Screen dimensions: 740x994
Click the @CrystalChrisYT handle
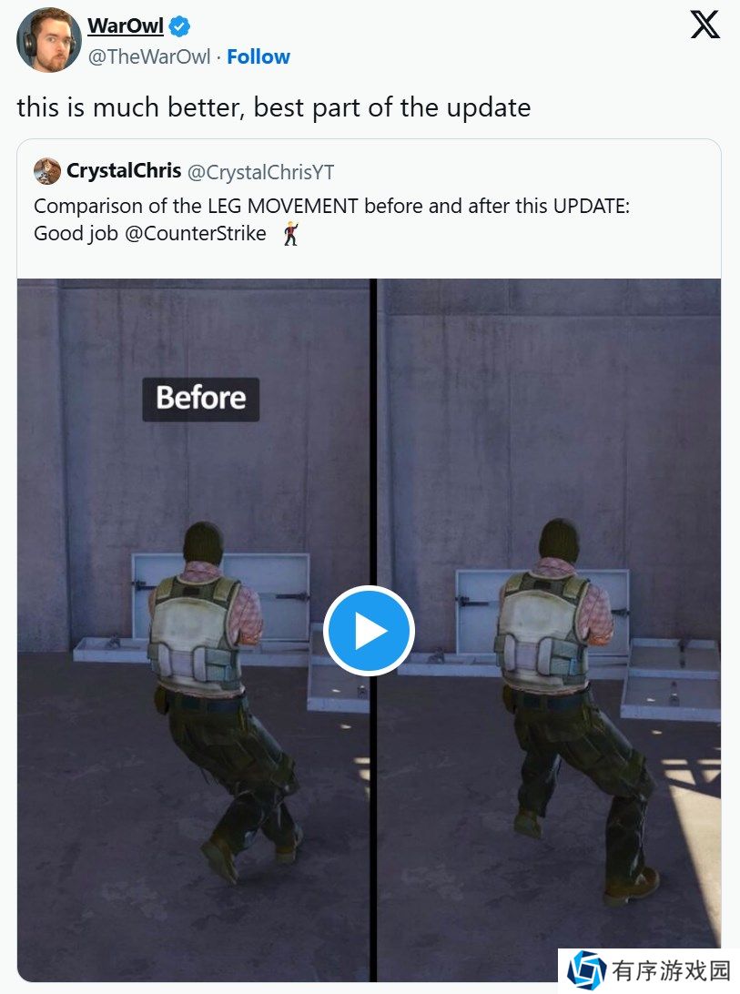[x=260, y=172]
